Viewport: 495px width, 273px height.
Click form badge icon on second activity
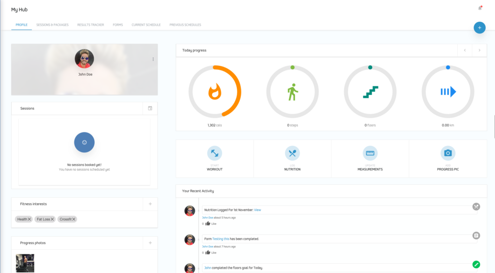point(476,235)
